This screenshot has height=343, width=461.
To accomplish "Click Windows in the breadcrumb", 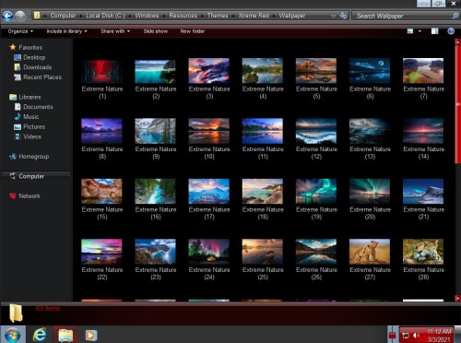I will pyautogui.click(x=147, y=16).
